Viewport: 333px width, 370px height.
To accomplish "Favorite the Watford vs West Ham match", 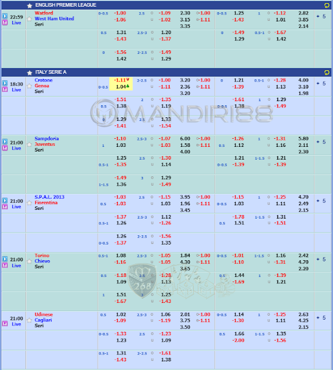I will coord(29,19).
